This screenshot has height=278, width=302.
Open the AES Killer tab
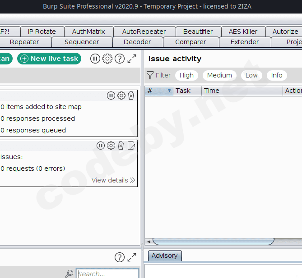pyautogui.click(x=243, y=32)
